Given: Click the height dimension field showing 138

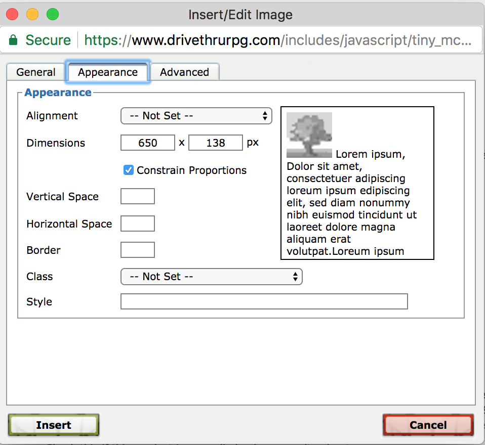Looking at the screenshot, I should pyautogui.click(x=215, y=143).
